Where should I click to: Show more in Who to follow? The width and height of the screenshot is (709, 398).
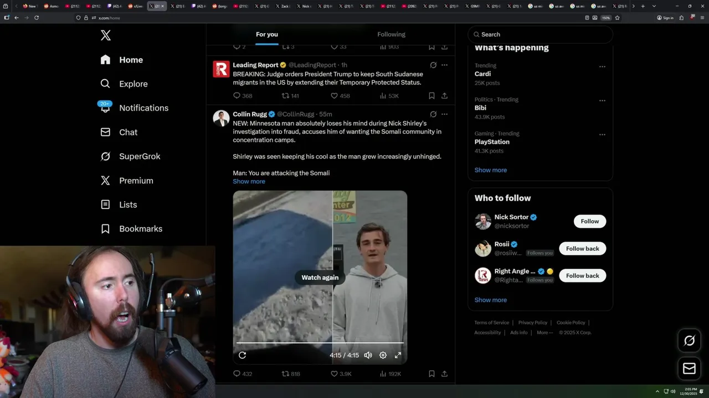pos(491,300)
